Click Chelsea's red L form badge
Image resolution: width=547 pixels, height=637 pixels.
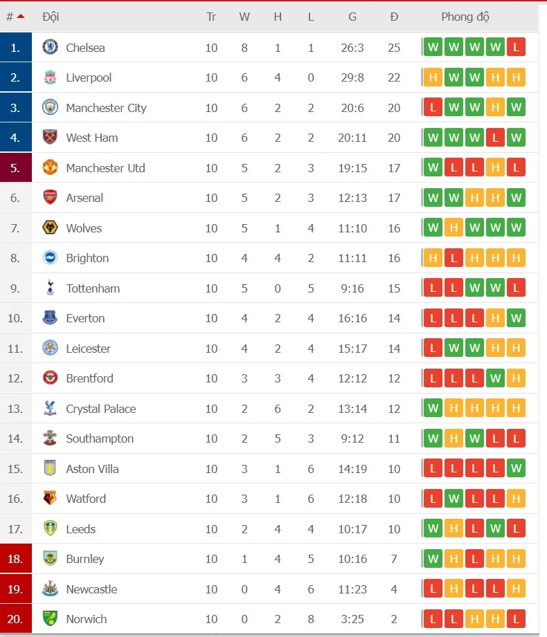click(x=516, y=47)
